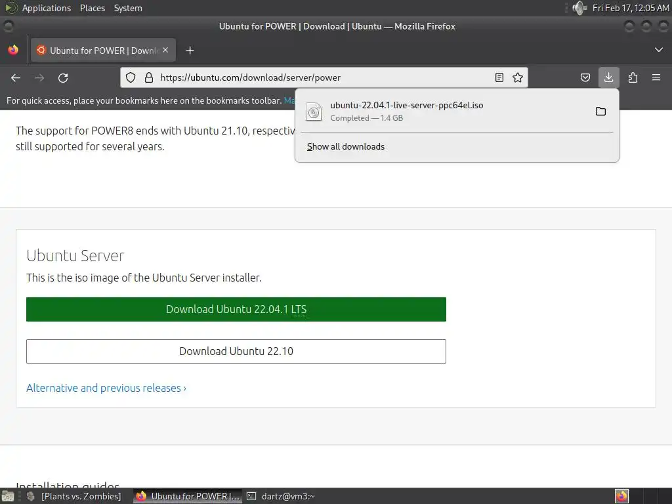Viewport: 672px width, 504px height.
Task: Open a new tab with plus button
Action: pos(190,51)
